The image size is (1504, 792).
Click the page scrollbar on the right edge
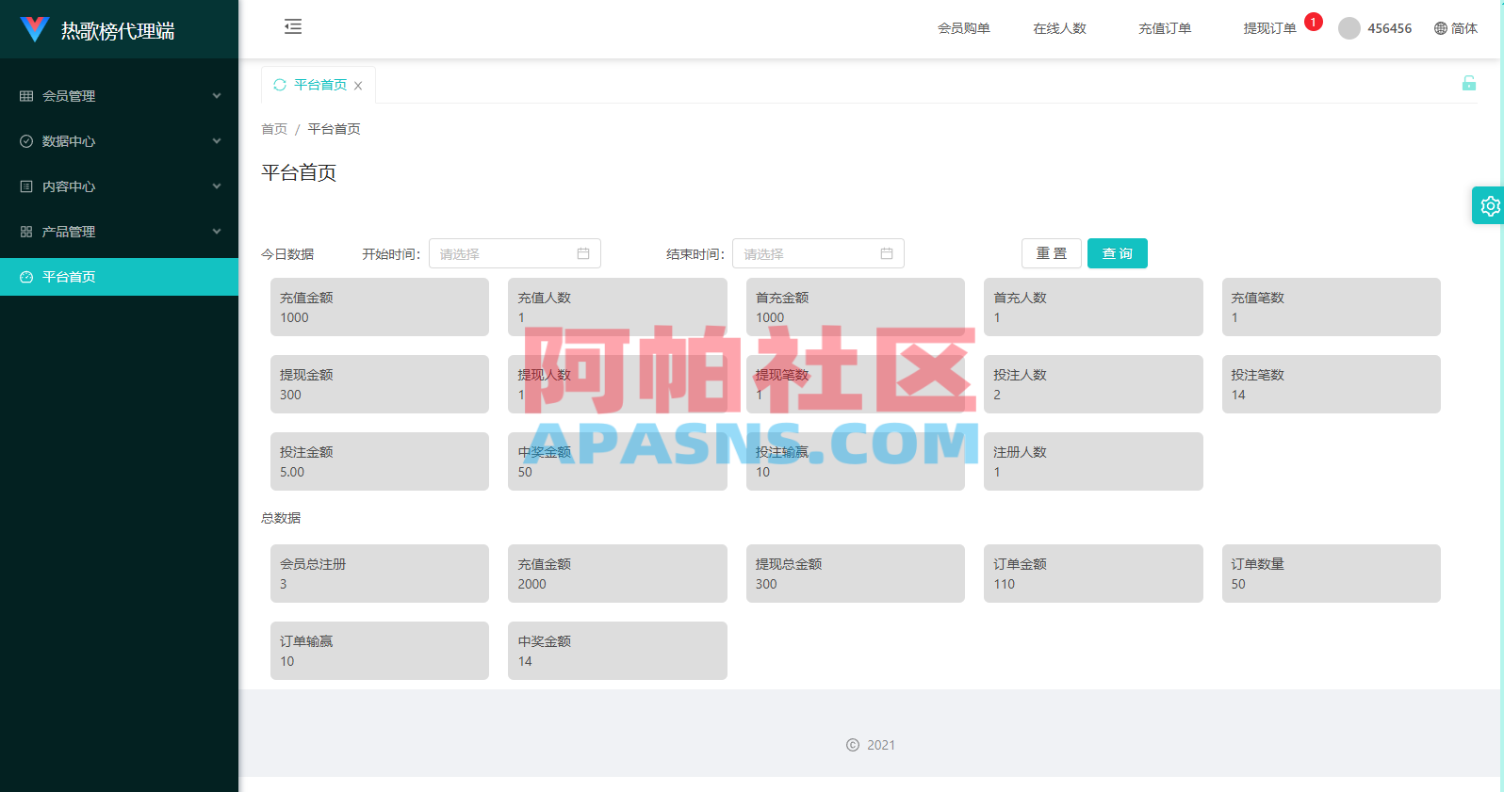(x=1501, y=396)
